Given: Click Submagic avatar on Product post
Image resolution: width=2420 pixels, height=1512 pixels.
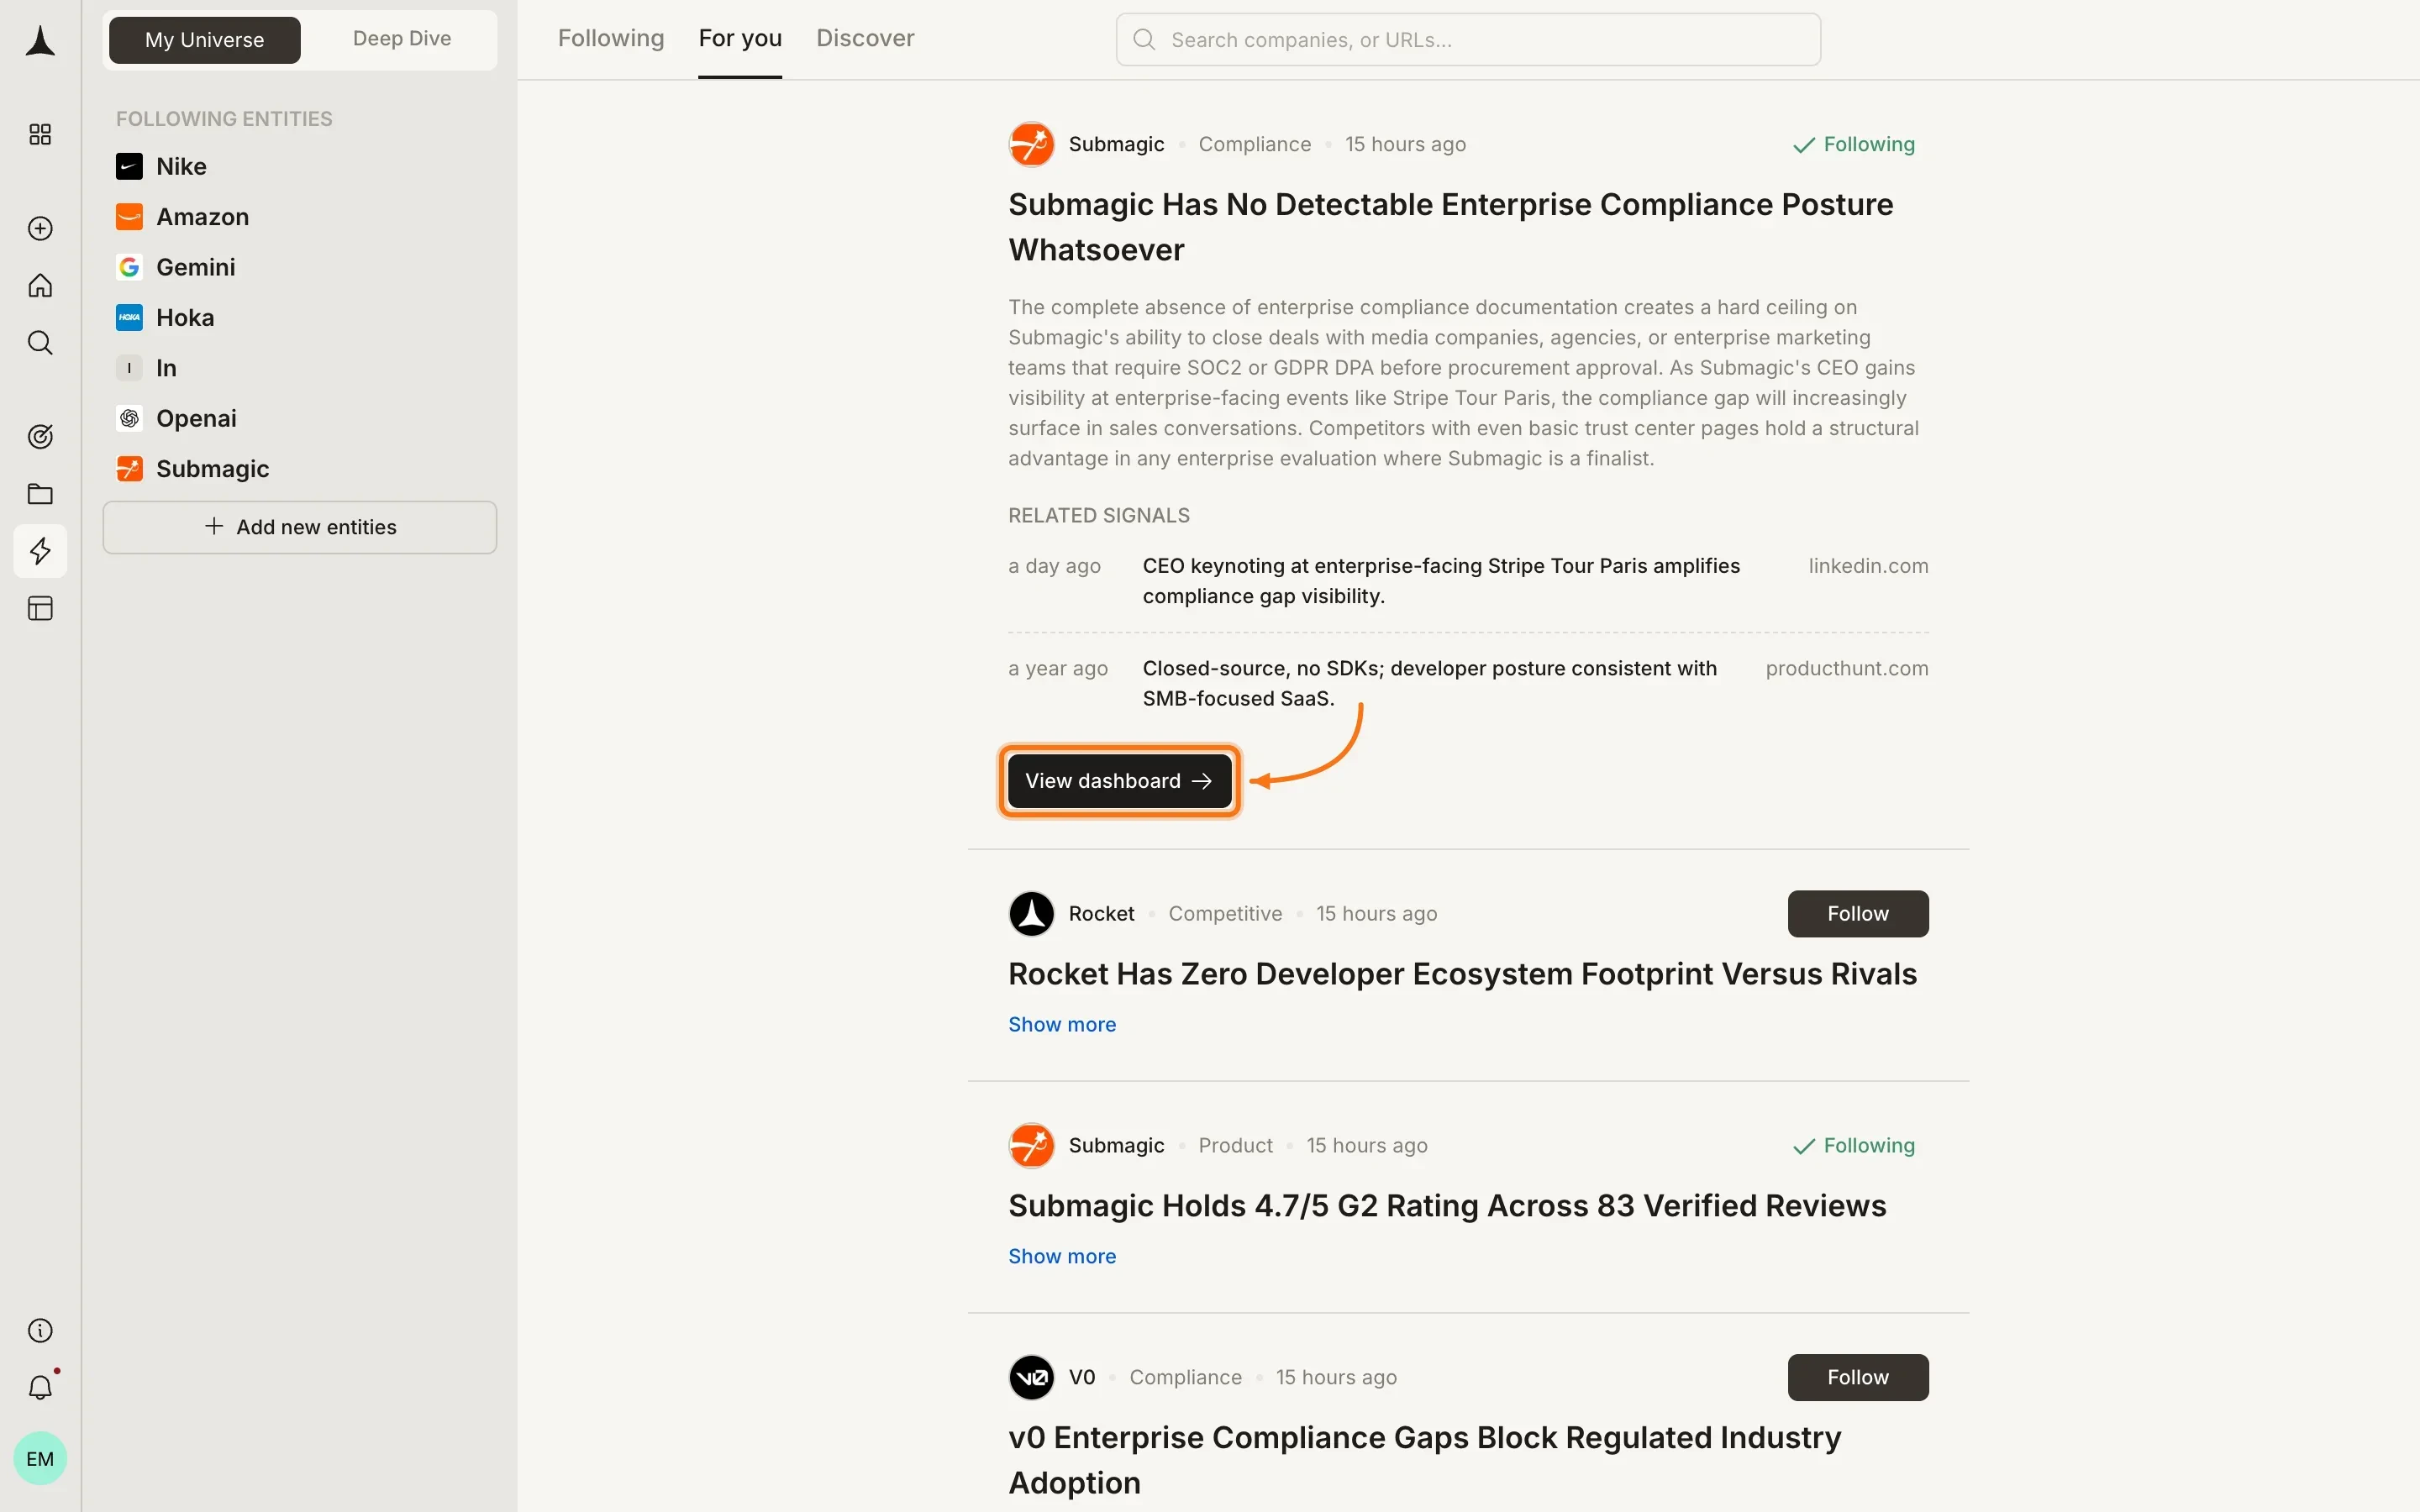Looking at the screenshot, I should [1031, 1145].
